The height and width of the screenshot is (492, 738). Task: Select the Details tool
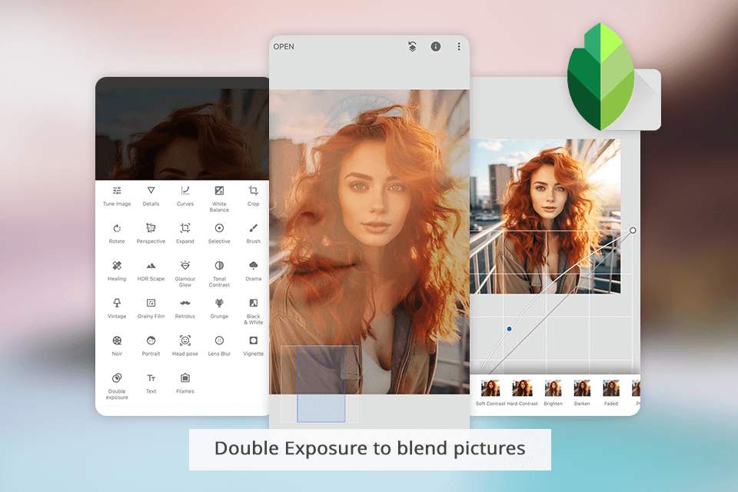(x=151, y=196)
